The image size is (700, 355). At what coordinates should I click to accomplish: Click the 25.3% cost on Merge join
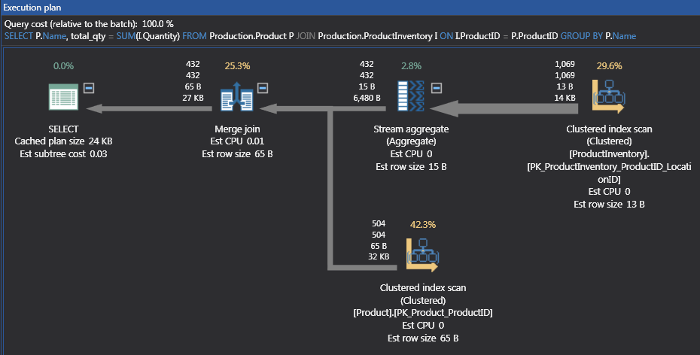[237, 66]
